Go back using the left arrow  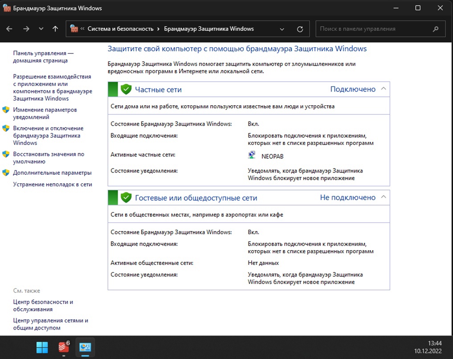pyautogui.click(x=9, y=29)
